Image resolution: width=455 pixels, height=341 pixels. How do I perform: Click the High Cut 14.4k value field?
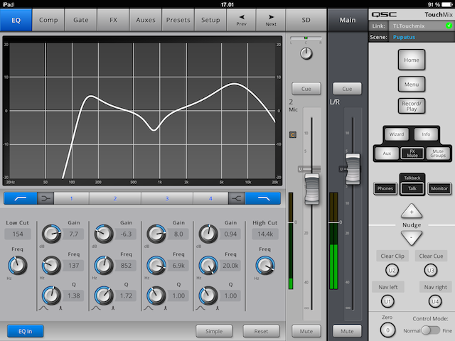(x=265, y=234)
